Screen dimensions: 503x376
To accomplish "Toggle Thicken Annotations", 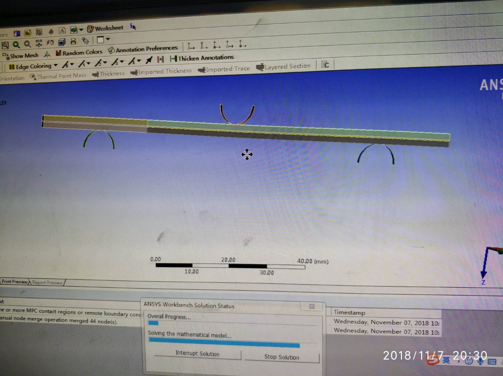I will 202,58.
